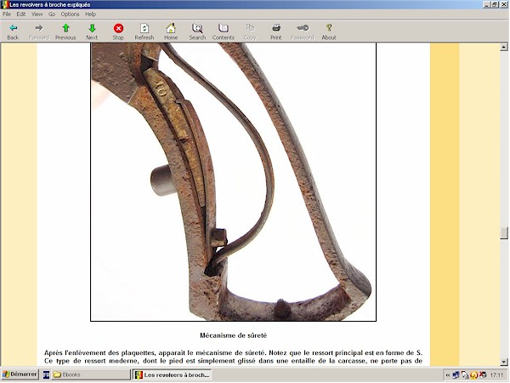
Task: Refresh the current page
Action: pos(144,31)
